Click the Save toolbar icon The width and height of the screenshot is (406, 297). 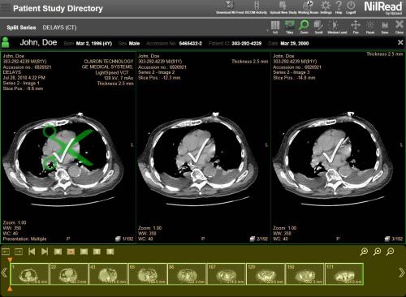385,27
